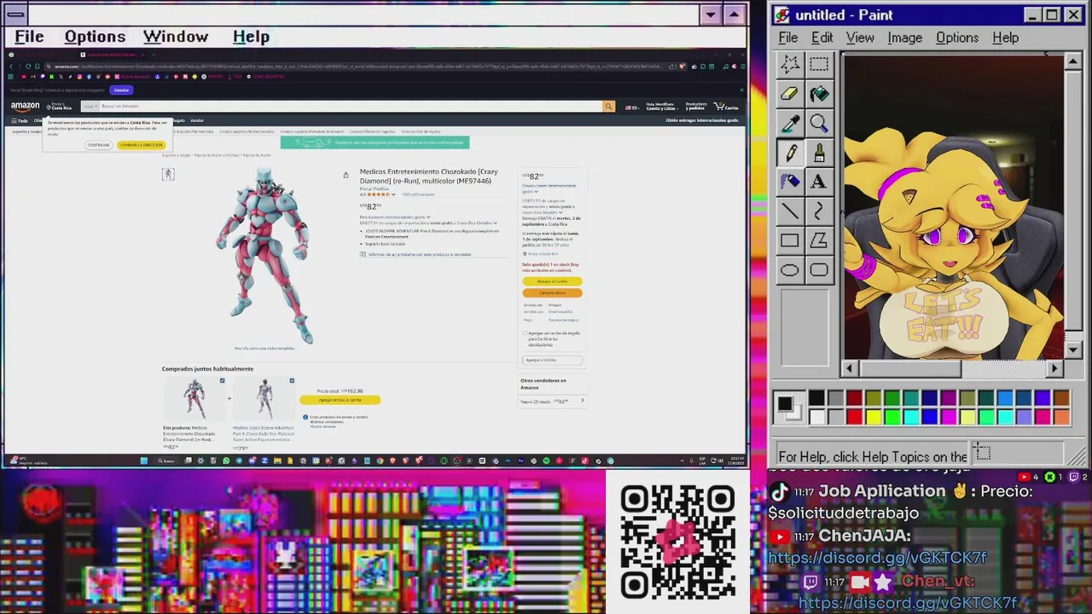Select the Rounded Rectangle tool

tap(819, 270)
